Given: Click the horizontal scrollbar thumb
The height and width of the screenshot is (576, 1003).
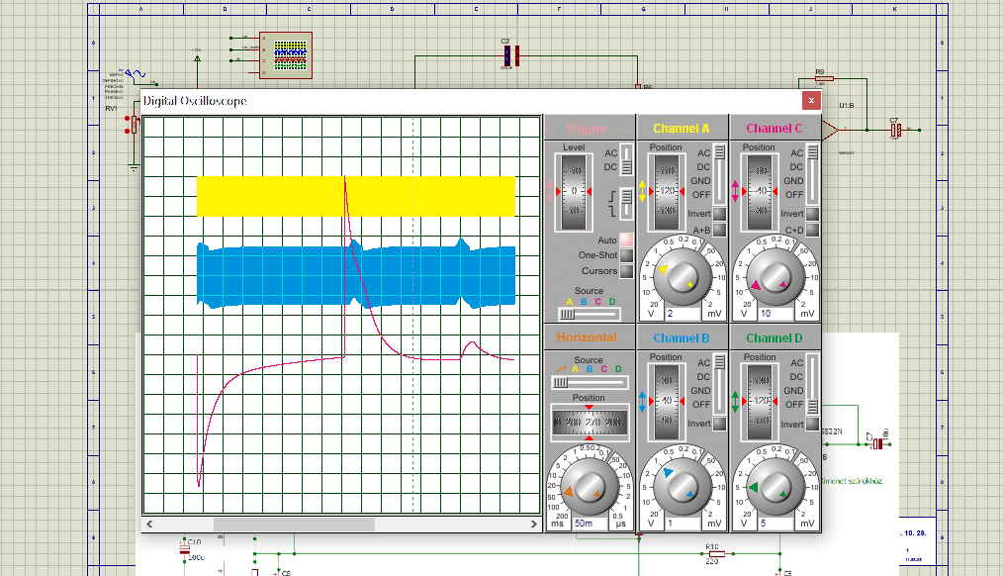Looking at the screenshot, I should (294, 525).
